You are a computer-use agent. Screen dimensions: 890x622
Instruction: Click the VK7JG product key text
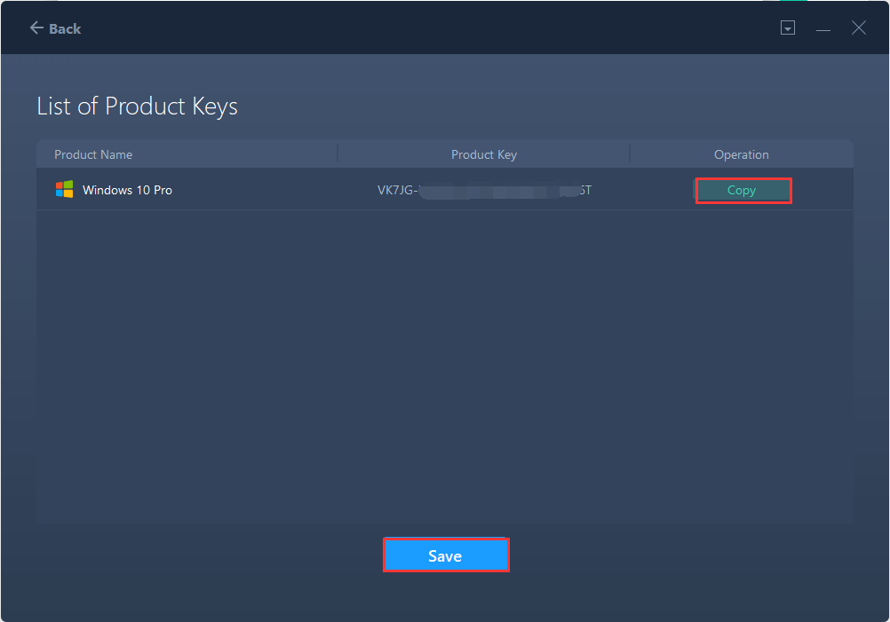click(396, 190)
